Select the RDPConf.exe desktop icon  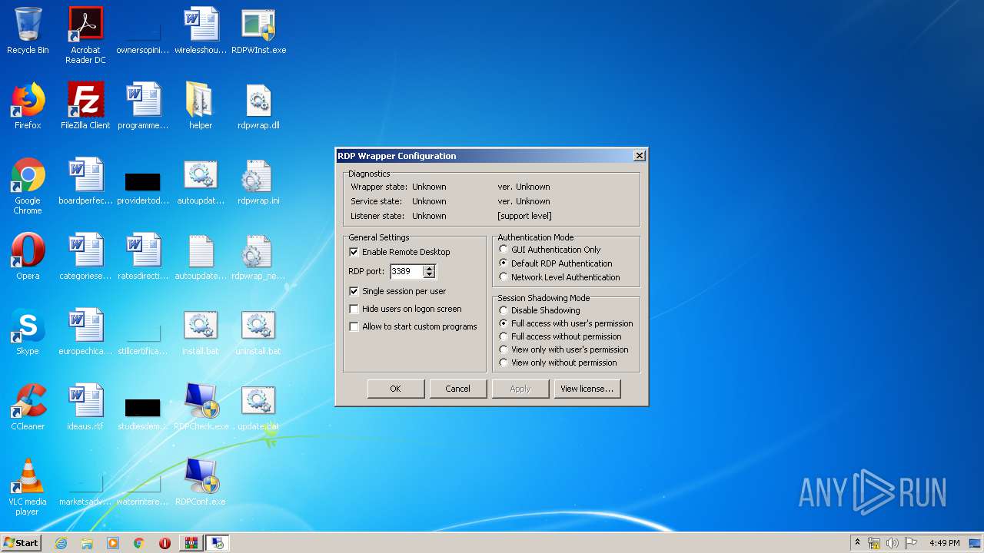point(201,482)
